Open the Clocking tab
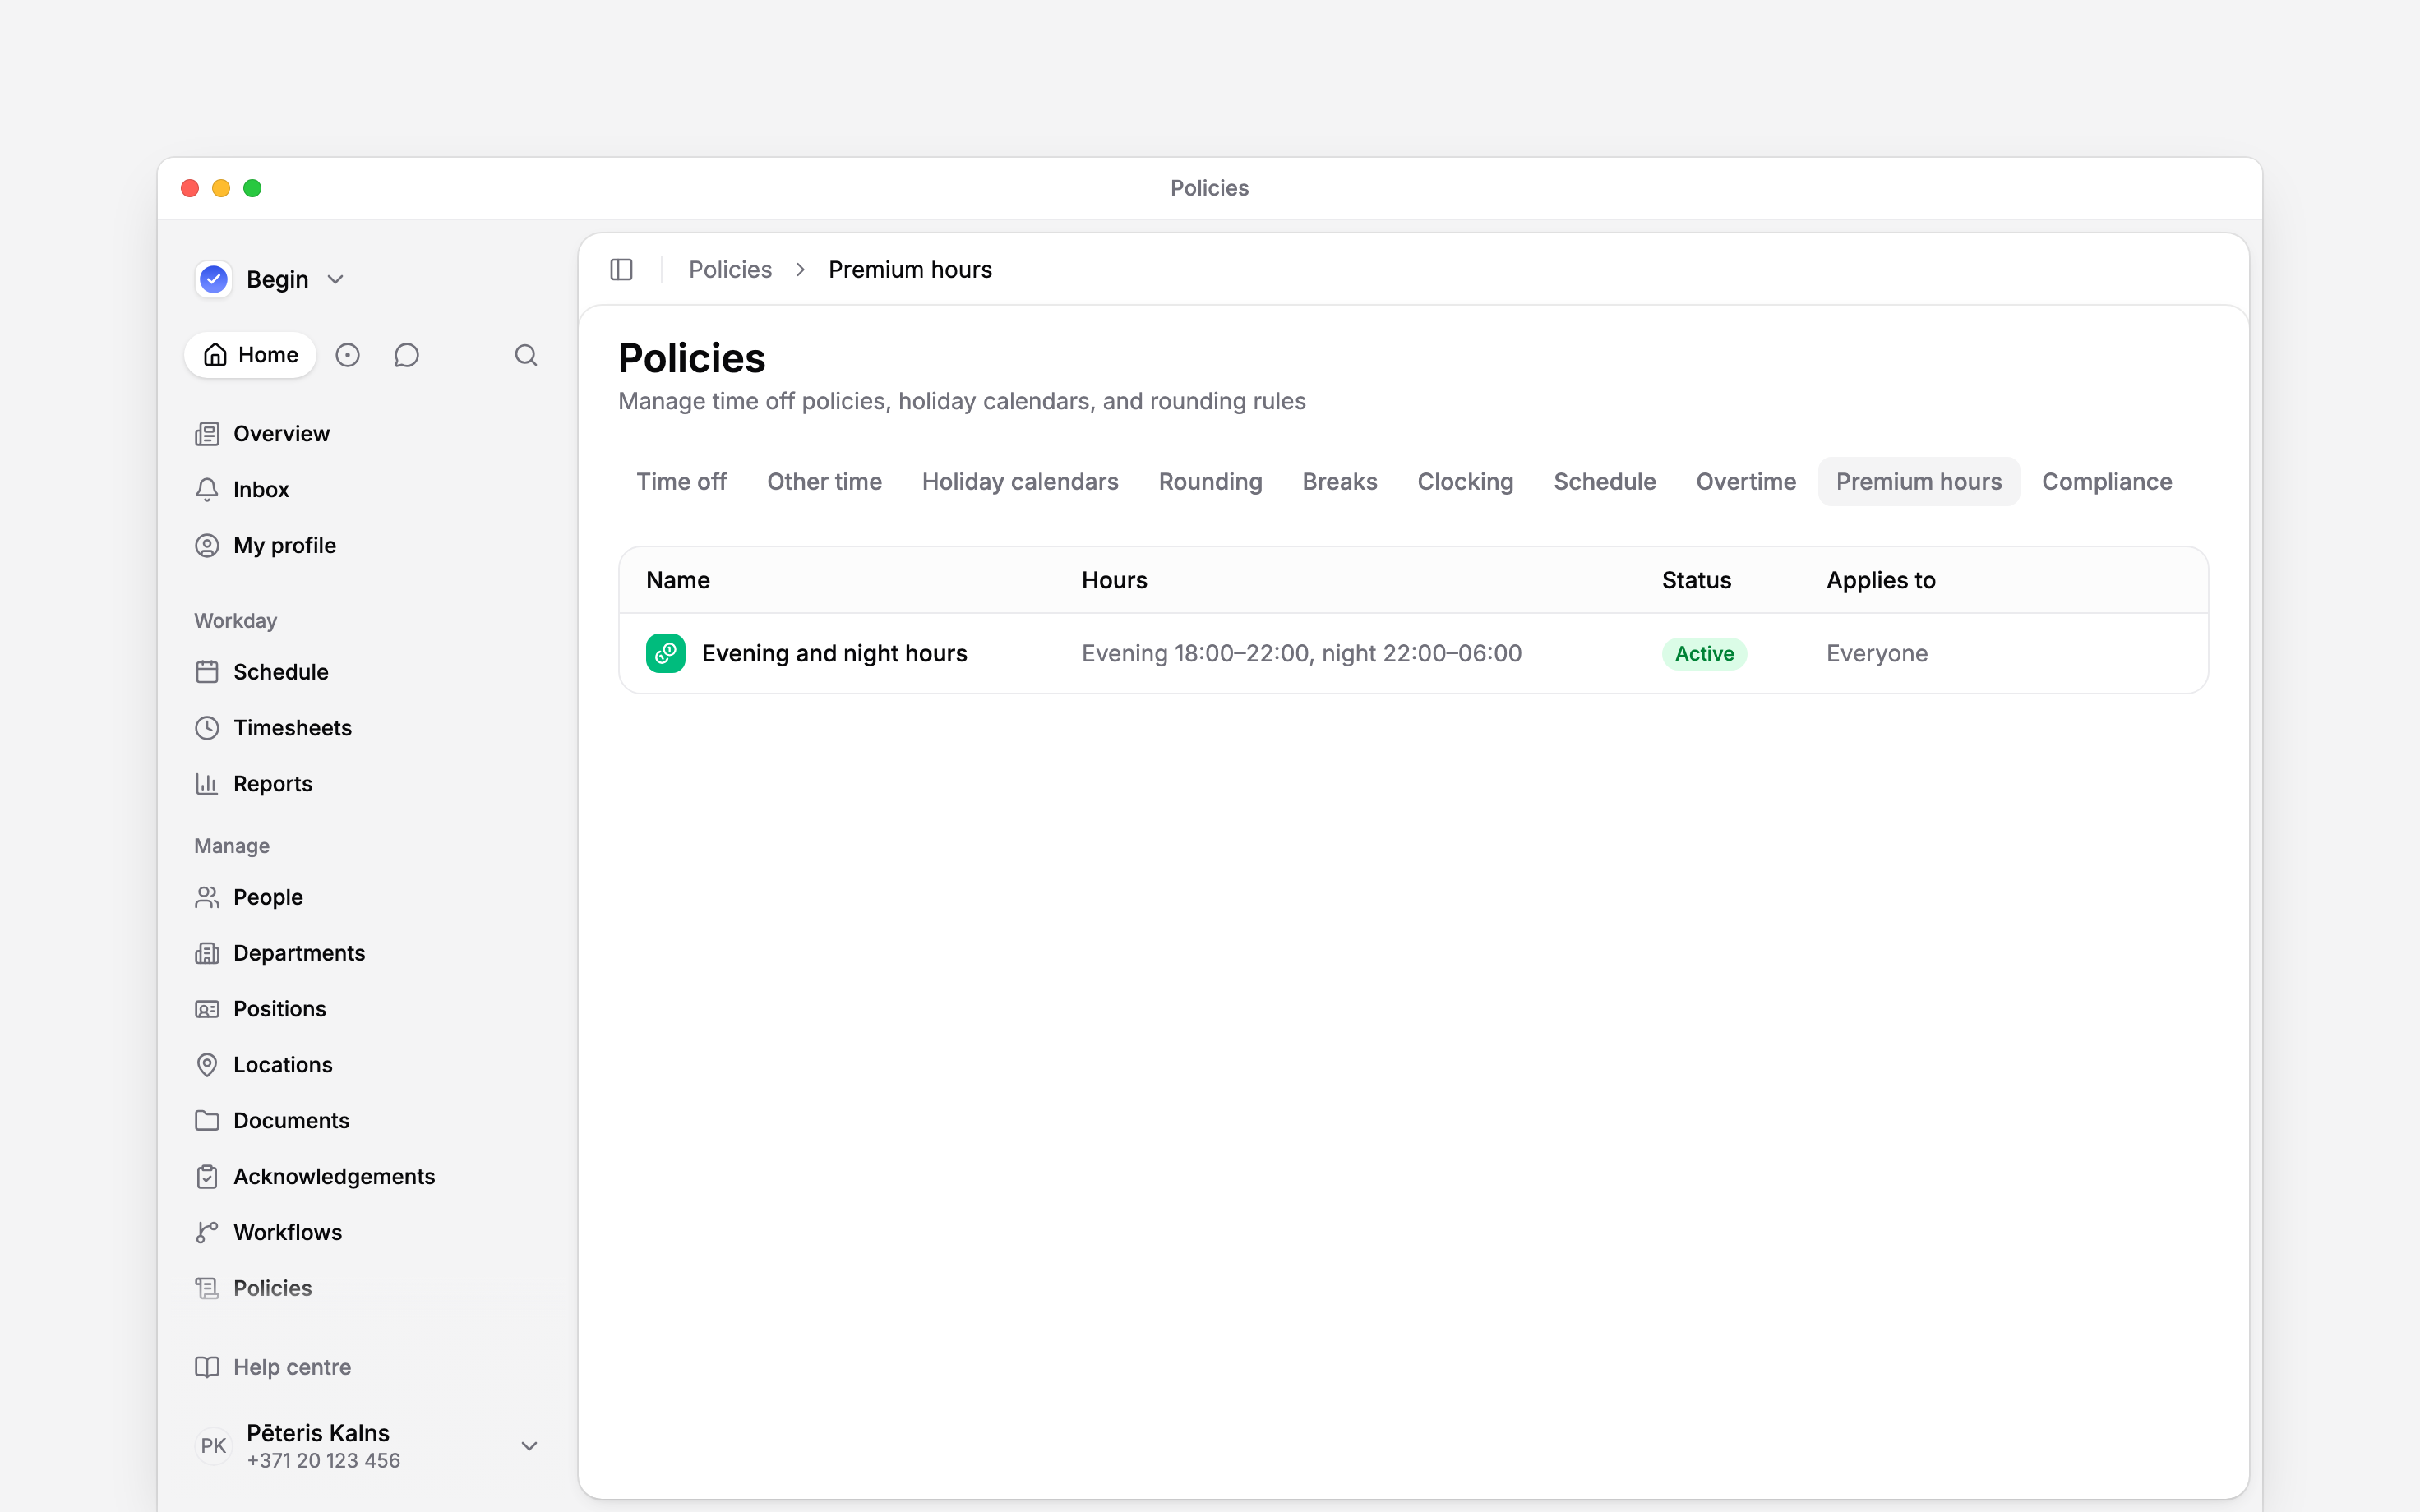 tap(1465, 482)
